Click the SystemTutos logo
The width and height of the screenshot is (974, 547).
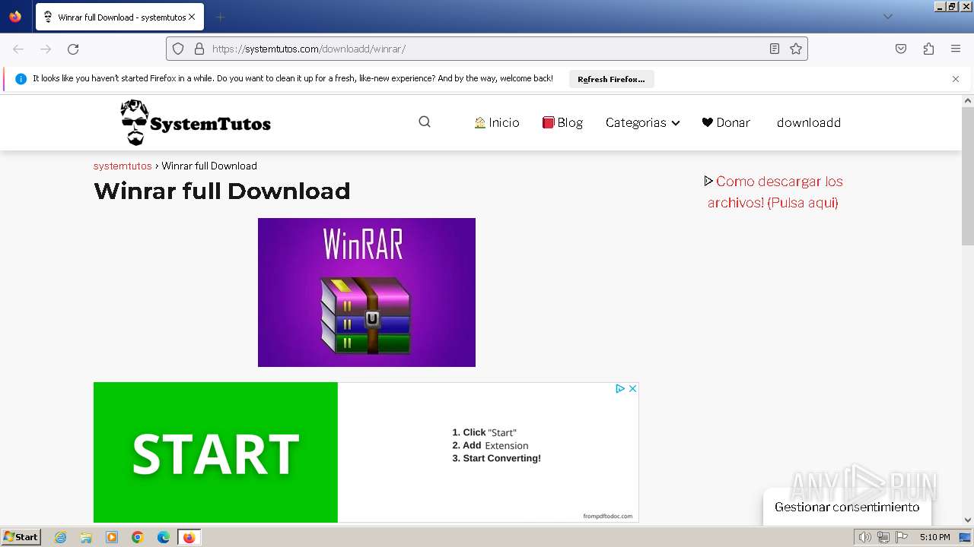(196, 122)
